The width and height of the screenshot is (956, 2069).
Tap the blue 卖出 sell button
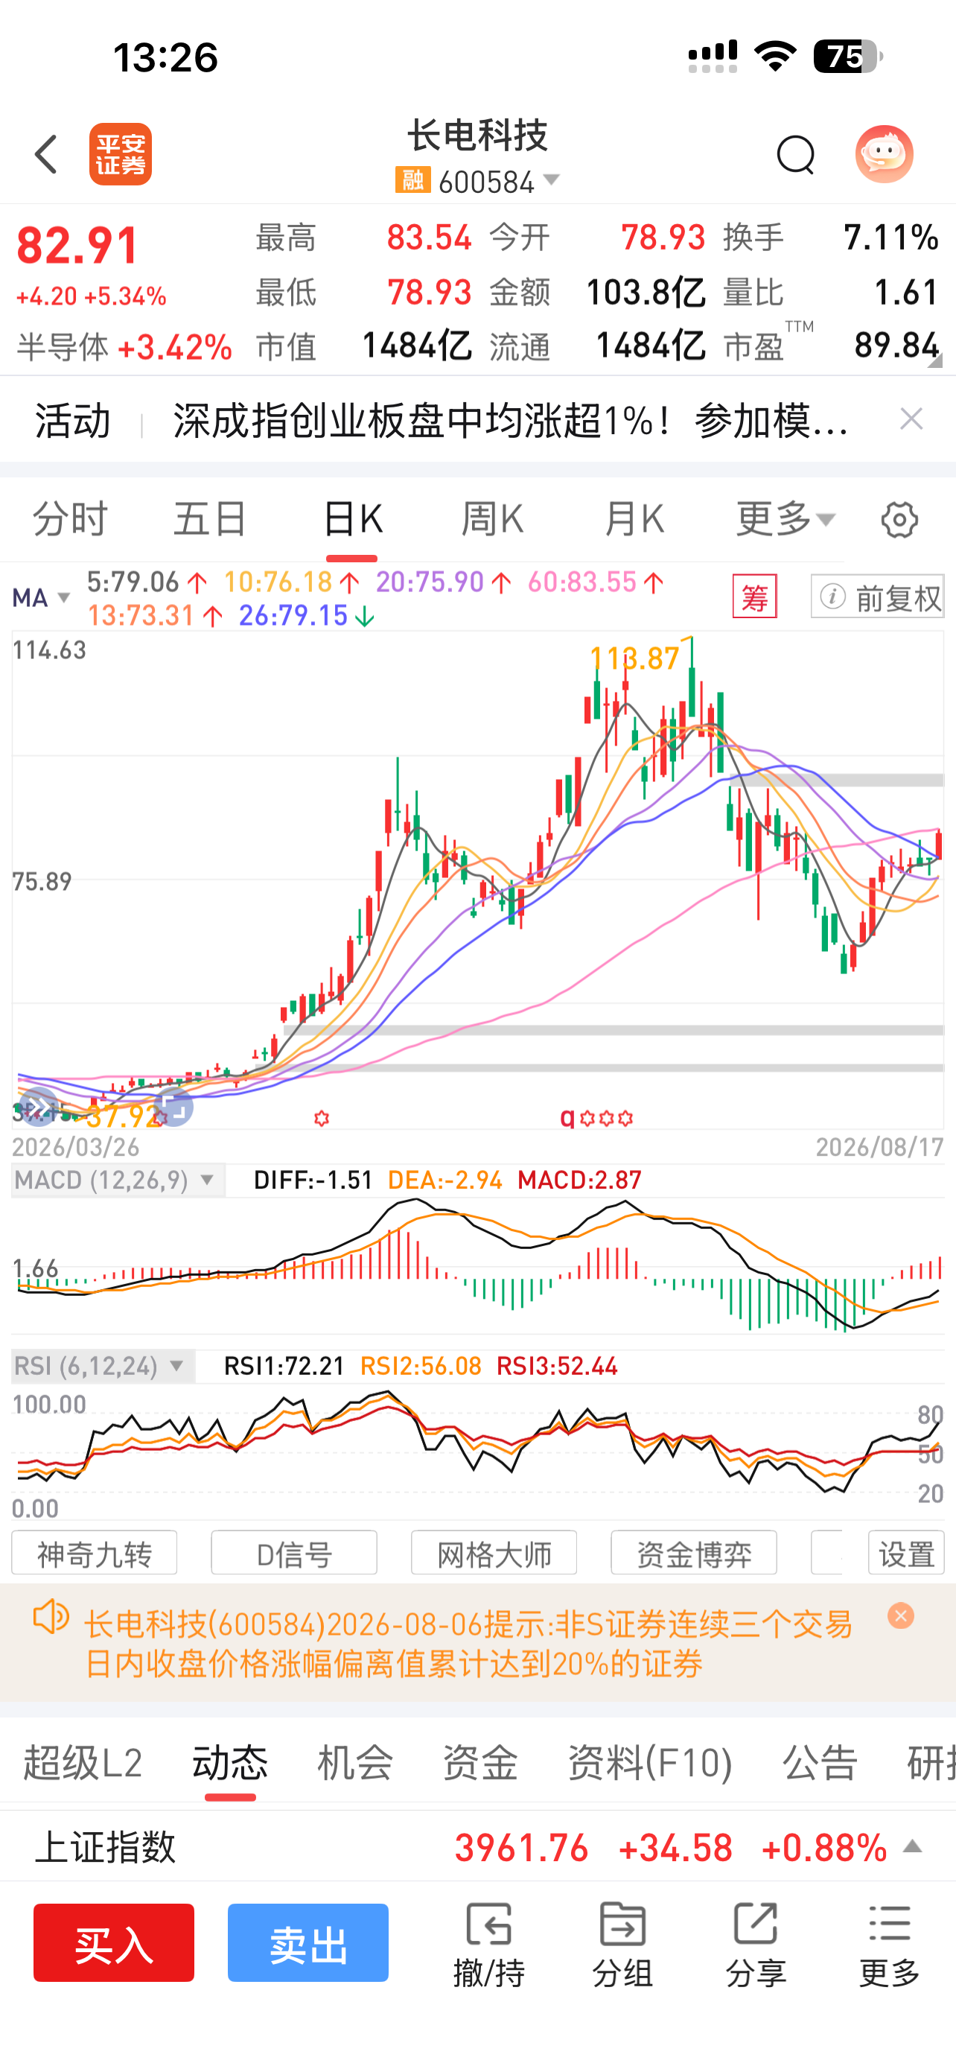pos(308,1942)
